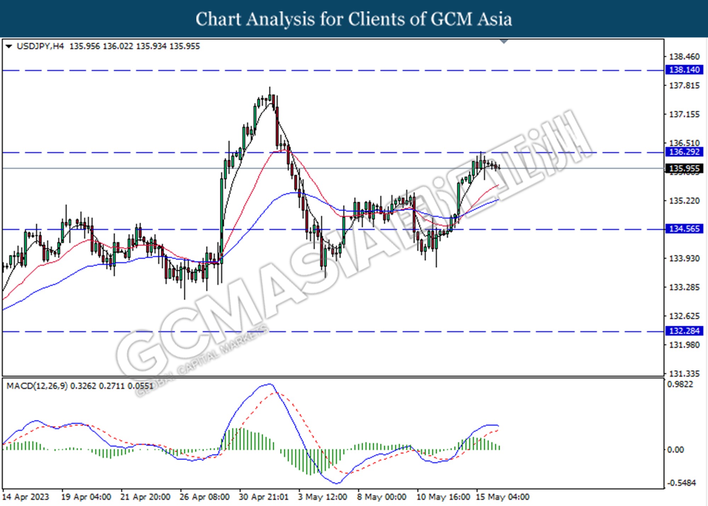
Task: Click the 133.285 price scale value
Action: click(684, 287)
